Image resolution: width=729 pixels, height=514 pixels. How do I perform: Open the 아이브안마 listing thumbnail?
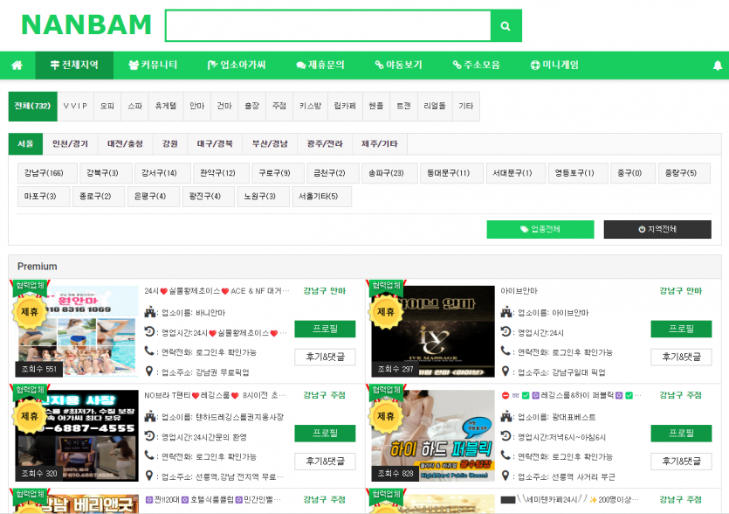433,331
